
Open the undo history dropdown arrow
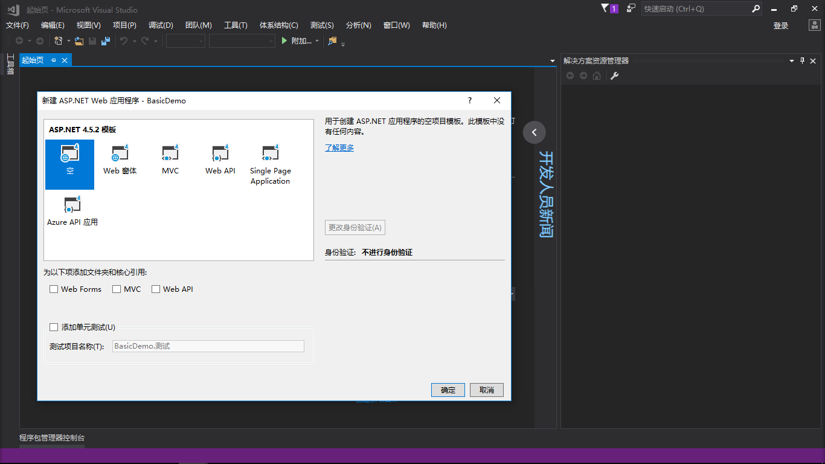(133, 41)
